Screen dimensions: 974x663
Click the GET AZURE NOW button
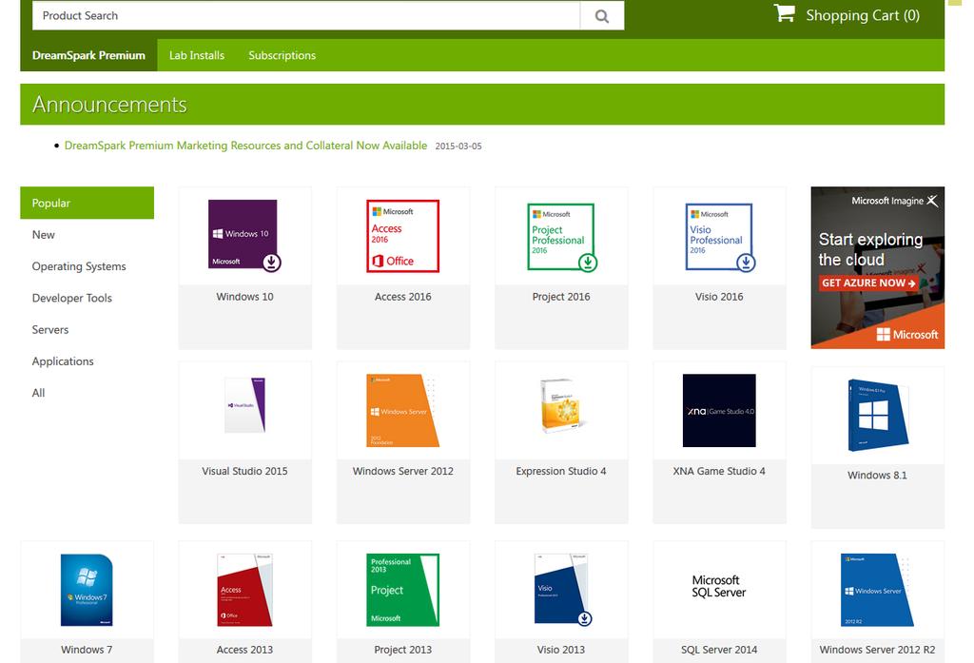pyautogui.click(x=868, y=283)
